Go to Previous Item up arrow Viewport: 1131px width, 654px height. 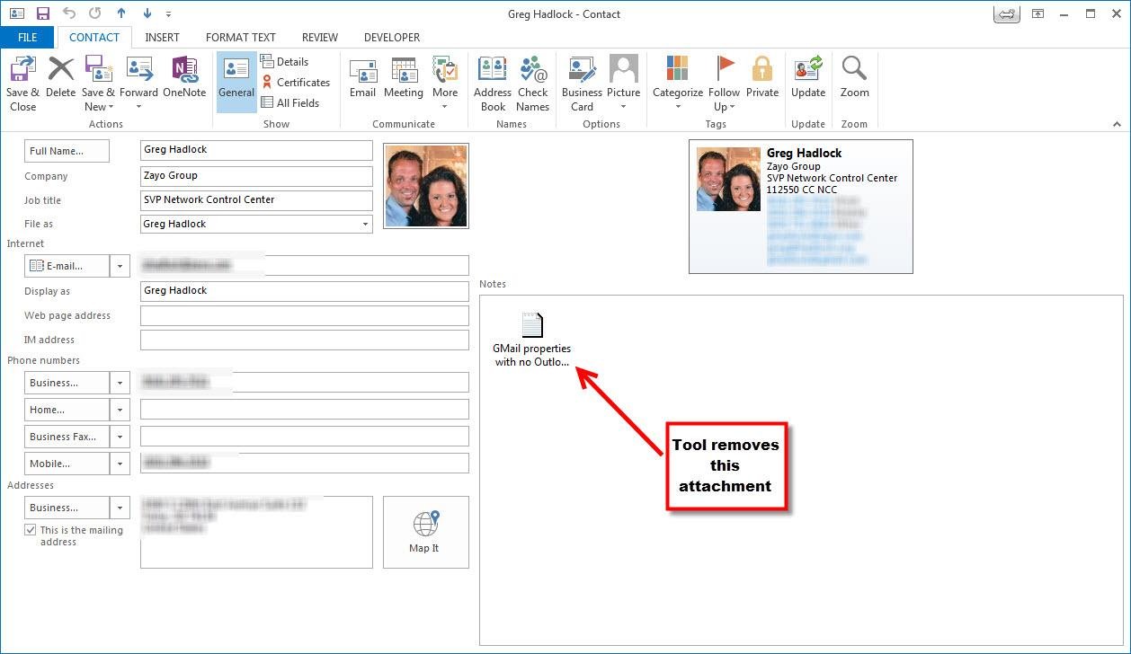[x=121, y=13]
